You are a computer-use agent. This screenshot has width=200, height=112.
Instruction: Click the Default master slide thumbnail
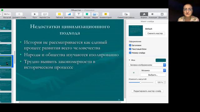[136, 30]
